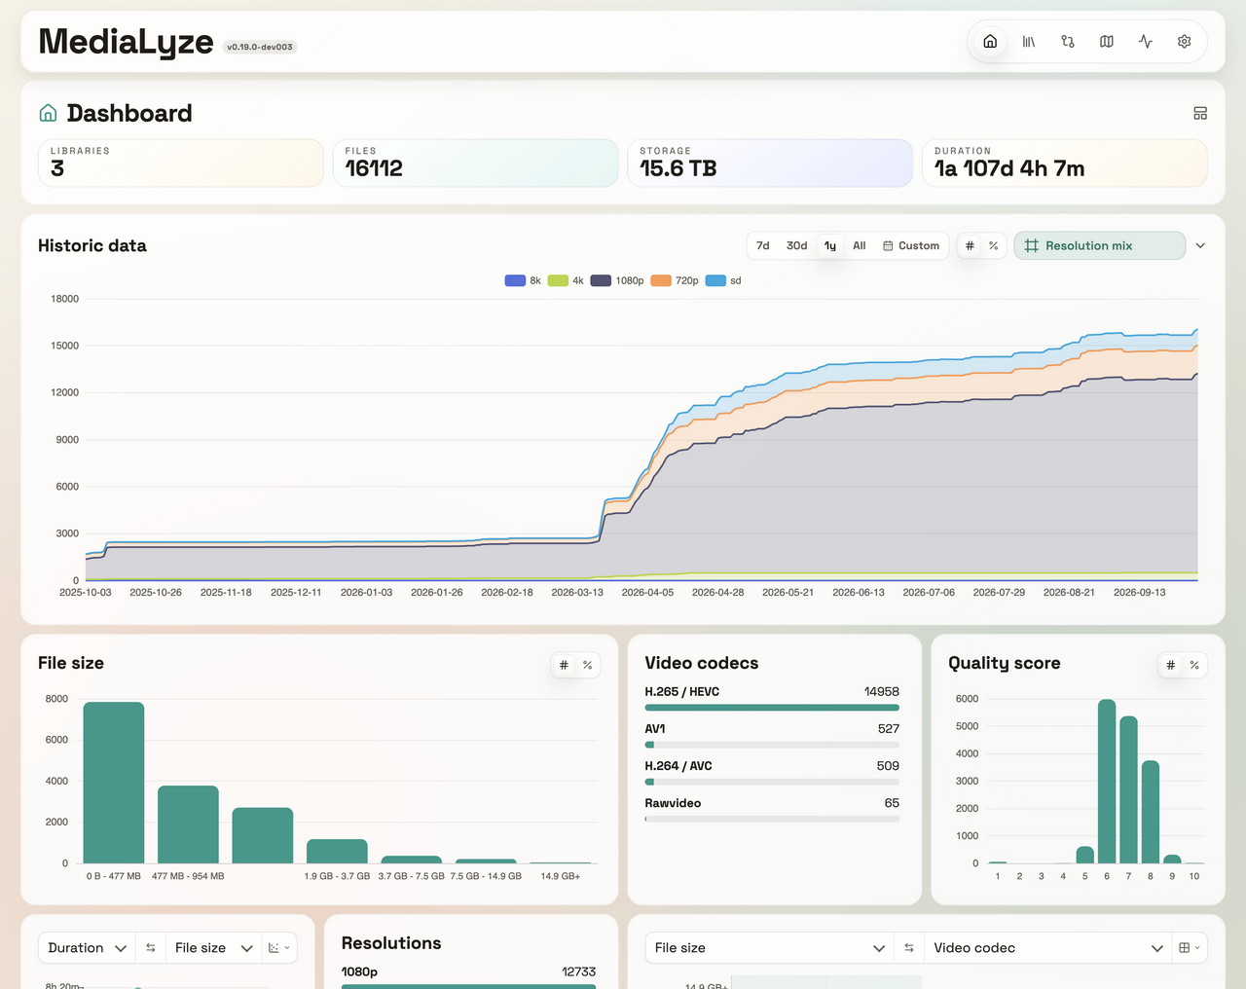Open the Duration axis dropdown
Screen dimensions: 1246x989
click(88, 948)
